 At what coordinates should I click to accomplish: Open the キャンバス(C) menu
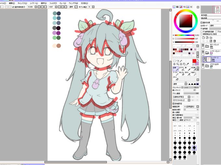[22, 3]
